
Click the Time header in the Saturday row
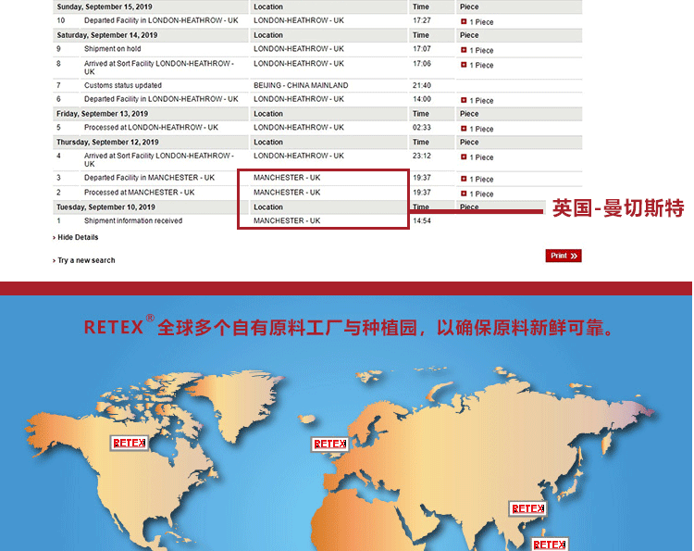pos(421,35)
